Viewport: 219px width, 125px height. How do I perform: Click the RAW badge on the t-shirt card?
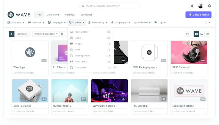tap(123, 60)
